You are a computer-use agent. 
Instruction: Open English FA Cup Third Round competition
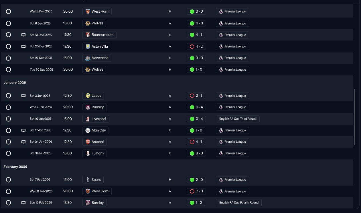[x=238, y=119]
